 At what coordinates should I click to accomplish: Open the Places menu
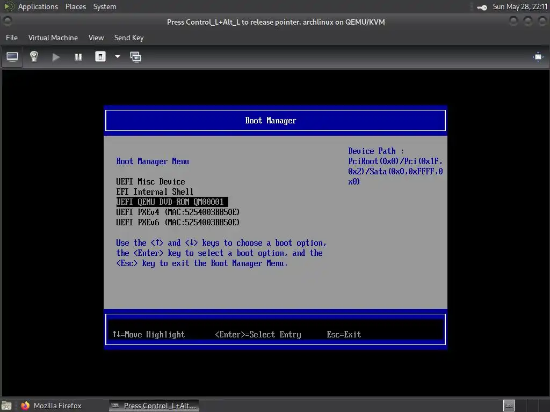[75, 6]
